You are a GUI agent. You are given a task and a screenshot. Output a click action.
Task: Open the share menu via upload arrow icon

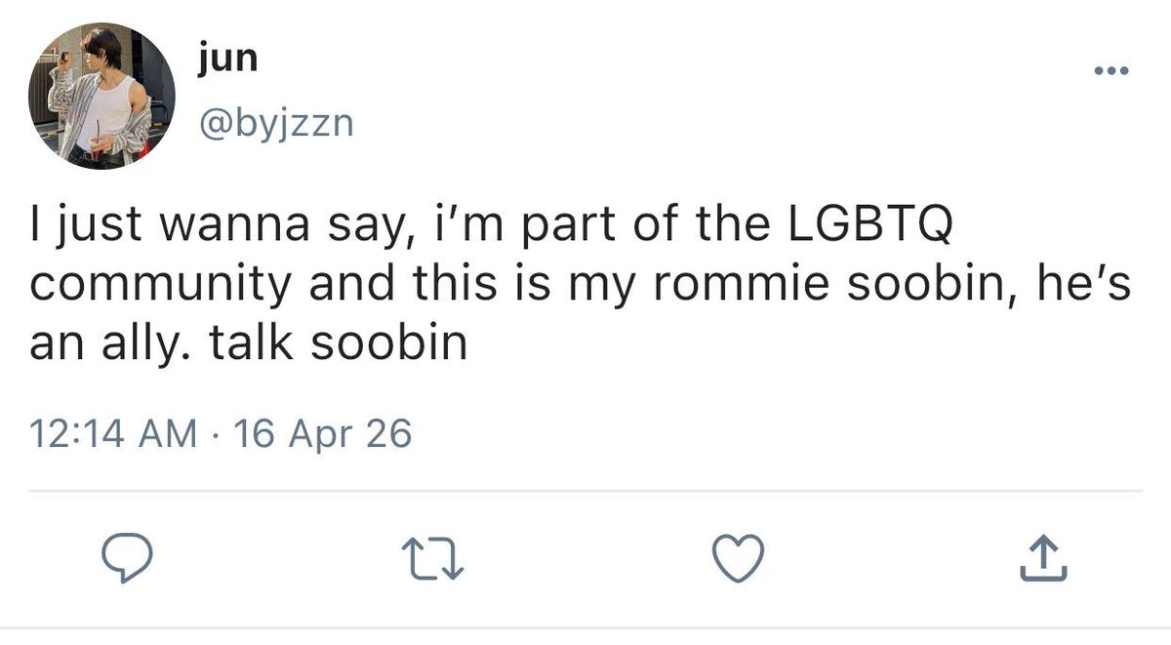pyautogui.click(x=1041, y=558)
